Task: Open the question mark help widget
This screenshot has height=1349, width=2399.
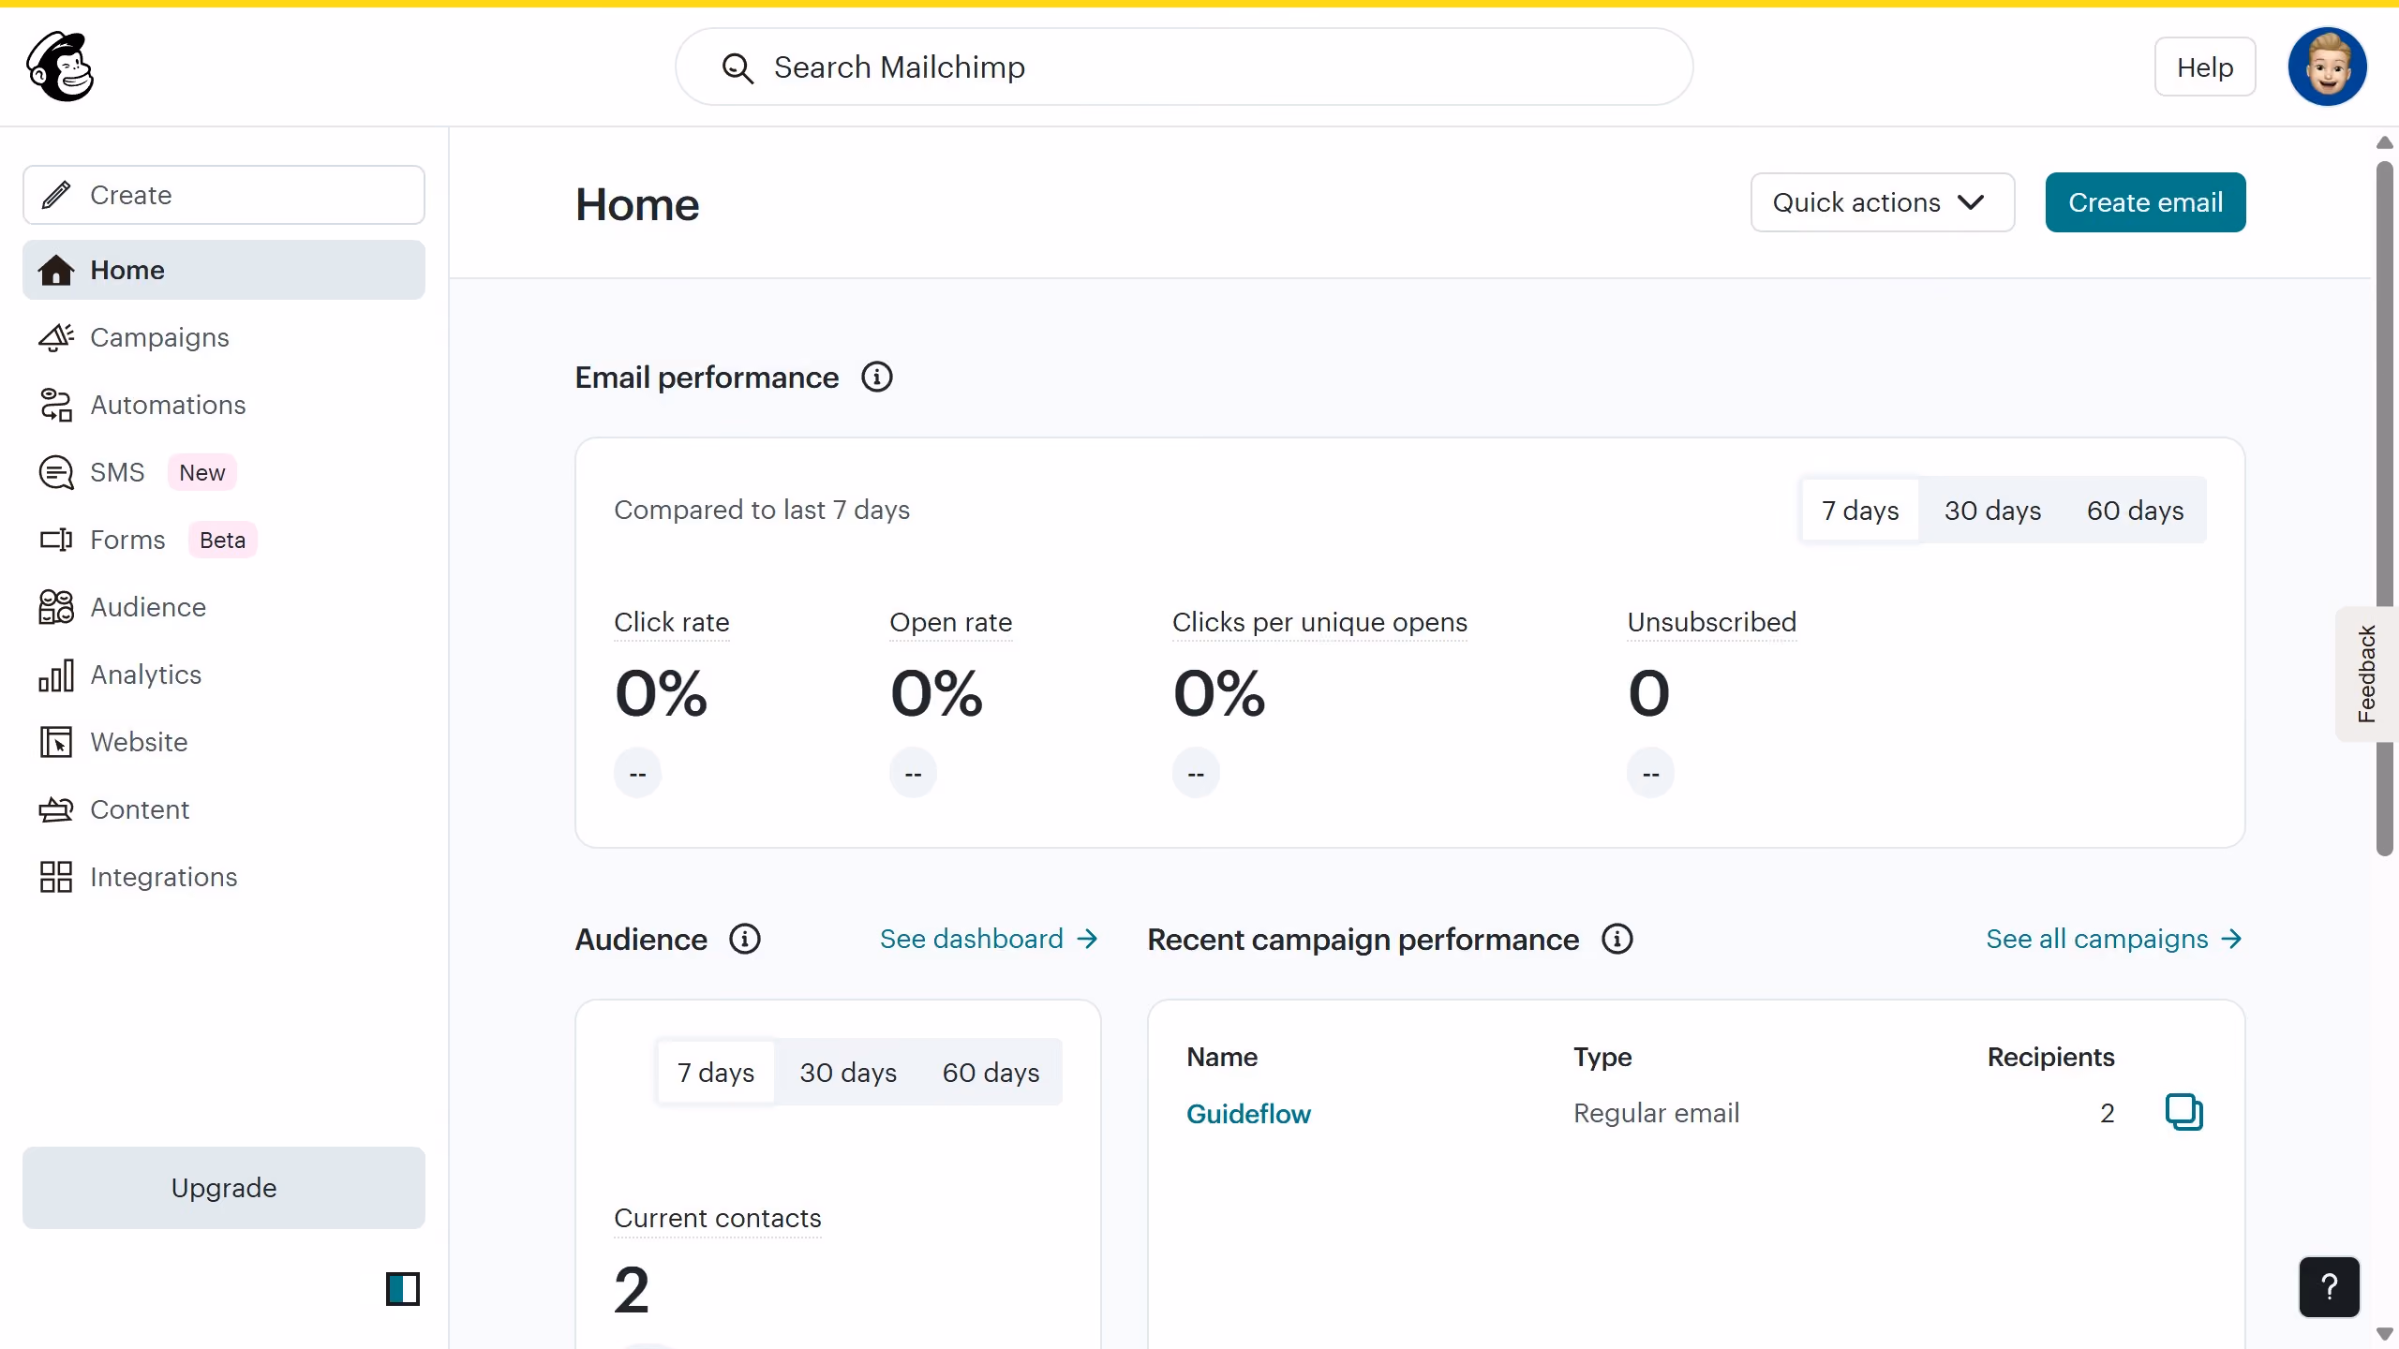Action: [x=2329, y=1287]
